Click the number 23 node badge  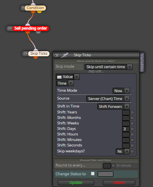tap(25, 53)
